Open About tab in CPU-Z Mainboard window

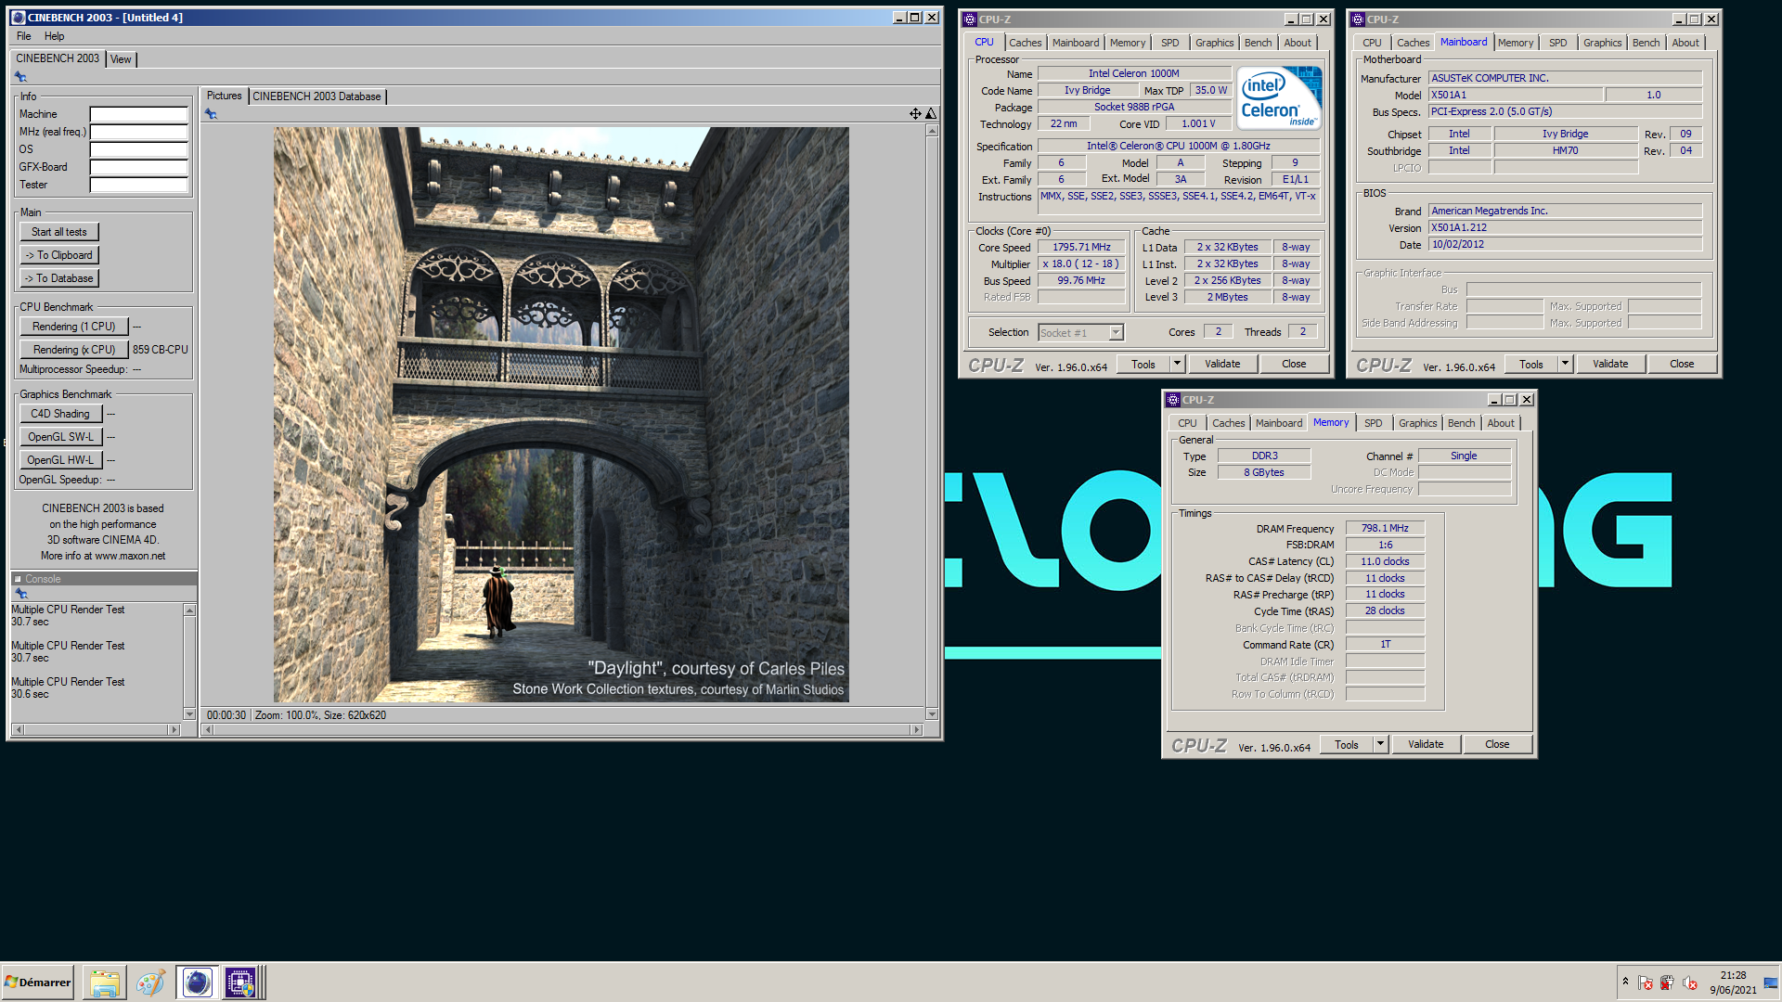[x=1685, y=43]
